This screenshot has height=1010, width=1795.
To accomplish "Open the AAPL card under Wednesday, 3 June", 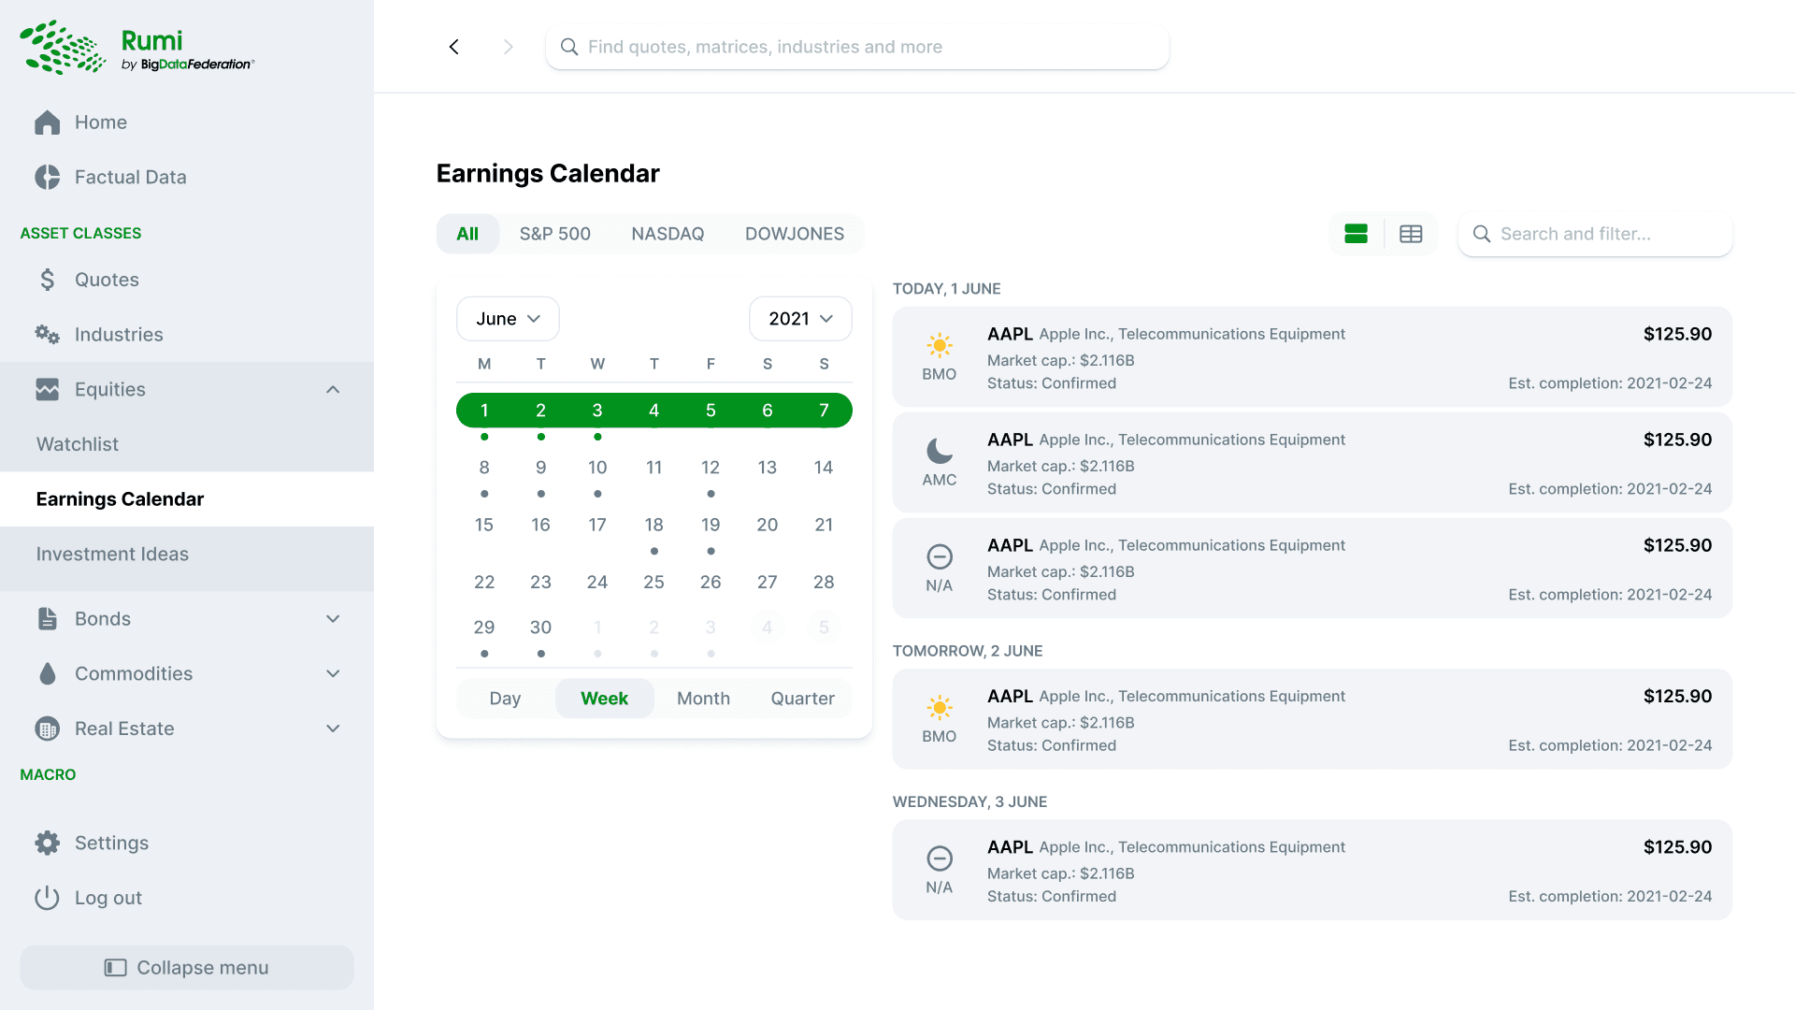I will (1313, 871).
